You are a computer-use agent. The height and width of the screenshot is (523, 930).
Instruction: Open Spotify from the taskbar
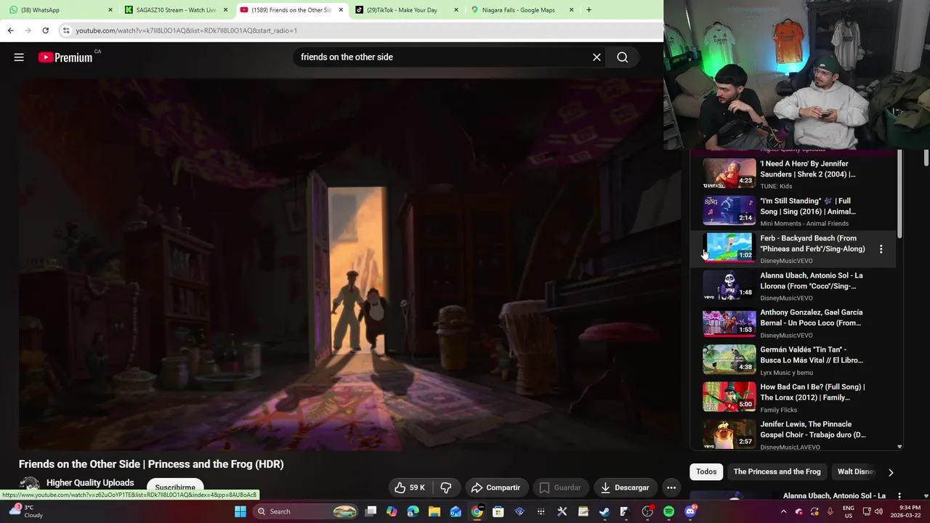click(x=668, y=511)
